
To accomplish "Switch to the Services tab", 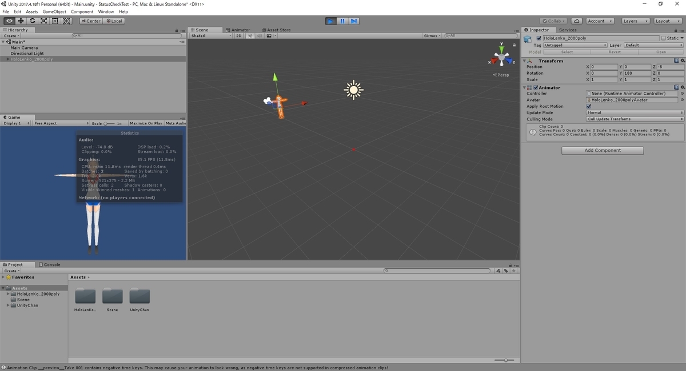I will pyautogui.click(x=568, y=30).
